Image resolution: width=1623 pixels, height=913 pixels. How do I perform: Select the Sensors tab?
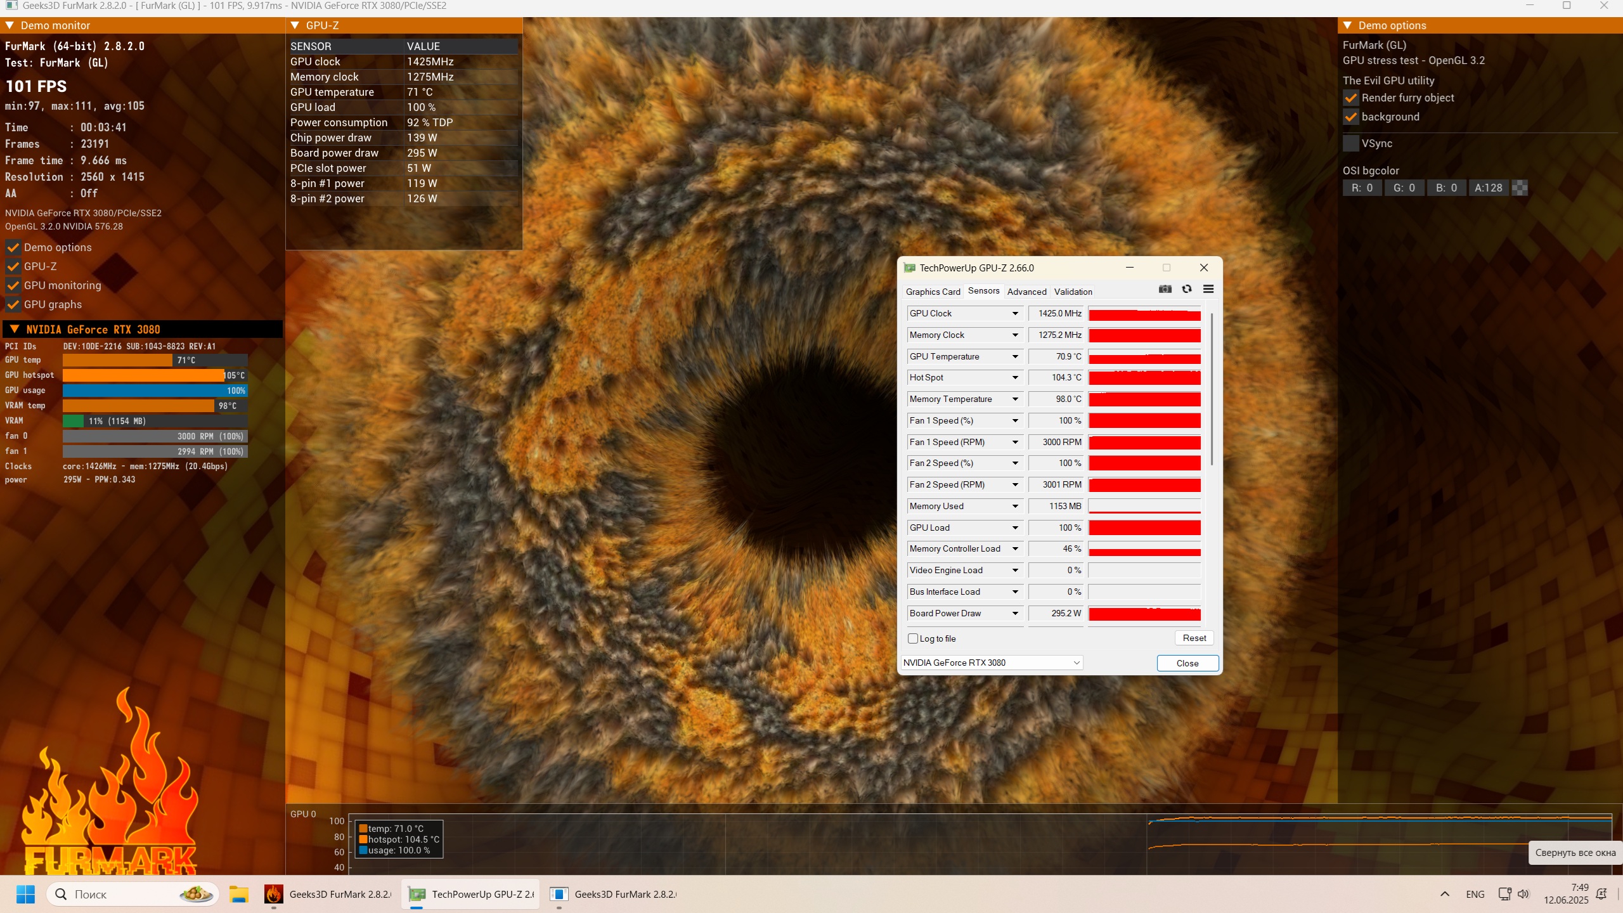pos(983,291)
